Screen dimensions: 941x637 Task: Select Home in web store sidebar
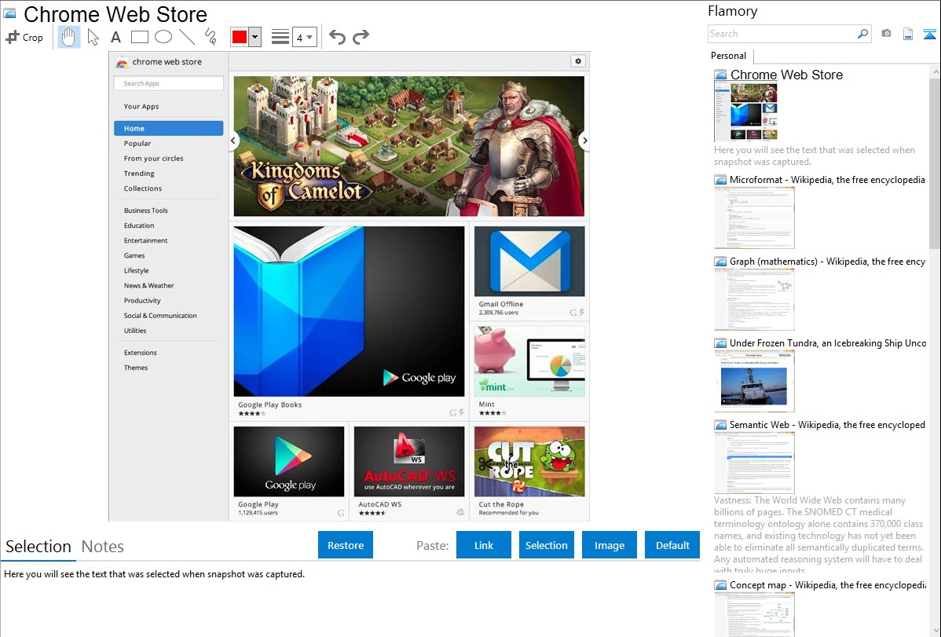click(168, 128)
